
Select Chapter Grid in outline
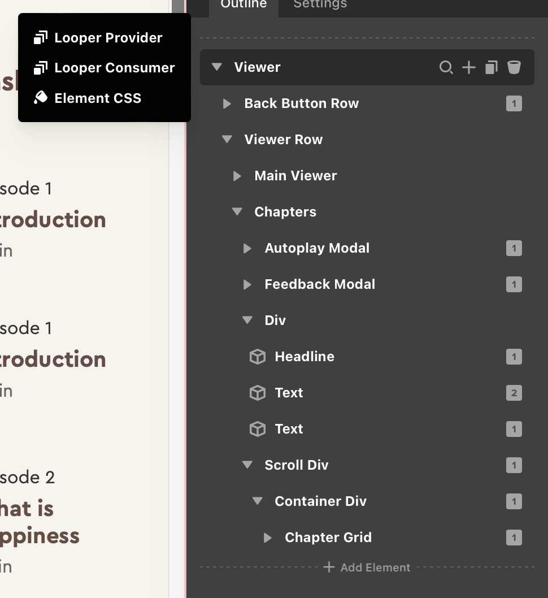(328, 538)
